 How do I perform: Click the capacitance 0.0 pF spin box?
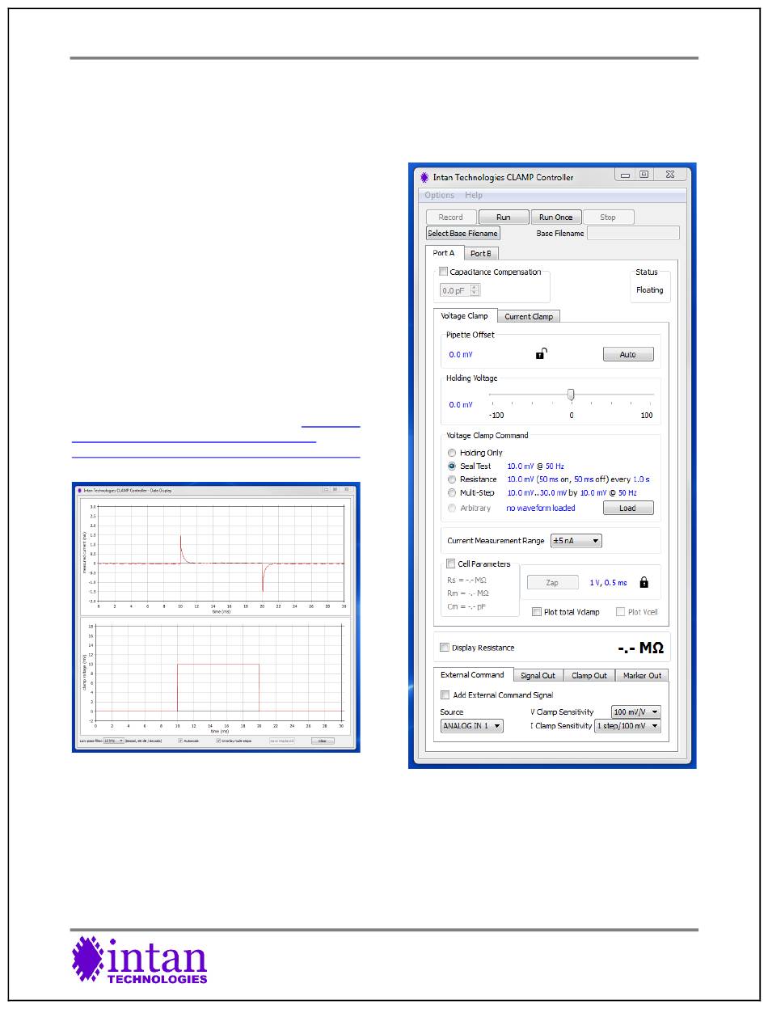(x=461, y=290)
